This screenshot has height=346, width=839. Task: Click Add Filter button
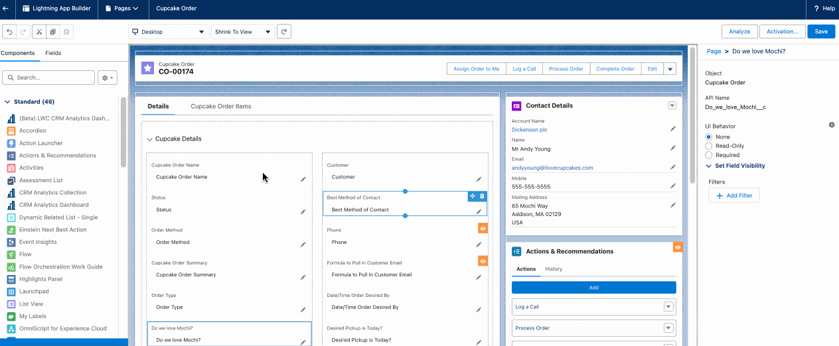tap(734, 196)
